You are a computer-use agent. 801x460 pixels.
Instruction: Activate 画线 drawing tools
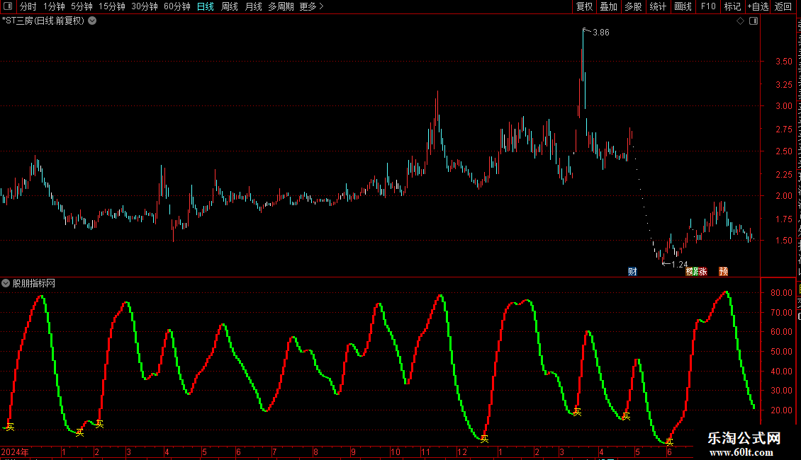pyautogui.click(x=683, y=6)
